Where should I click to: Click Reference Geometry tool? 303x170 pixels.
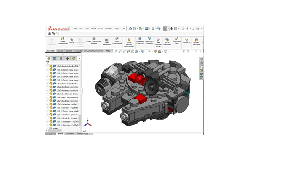[x=149, y=41]
